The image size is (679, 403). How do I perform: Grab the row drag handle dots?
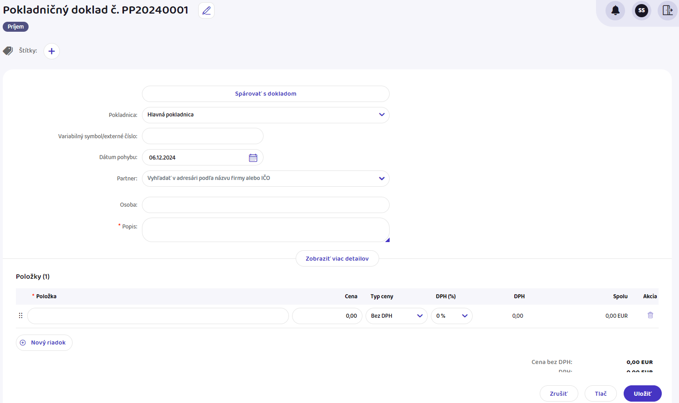tap(20, 316)
